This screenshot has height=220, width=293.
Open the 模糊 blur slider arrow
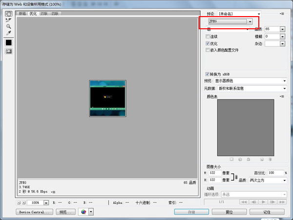coord(282,37)
